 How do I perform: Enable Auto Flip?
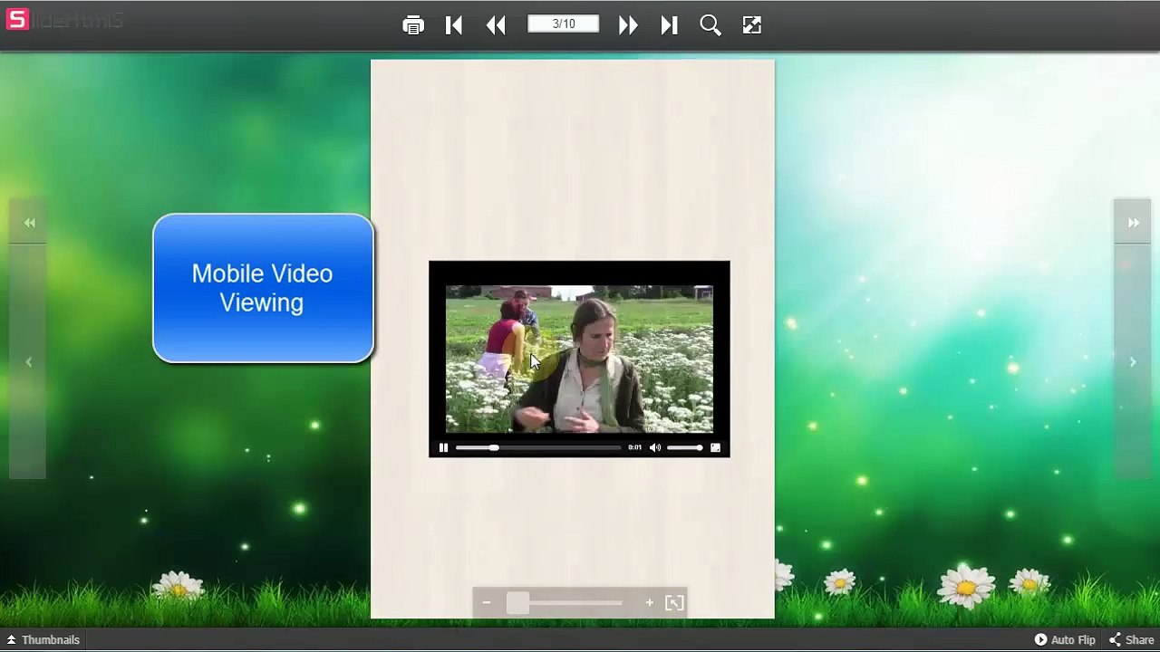pyautogui.click(x=1065, y=640)
